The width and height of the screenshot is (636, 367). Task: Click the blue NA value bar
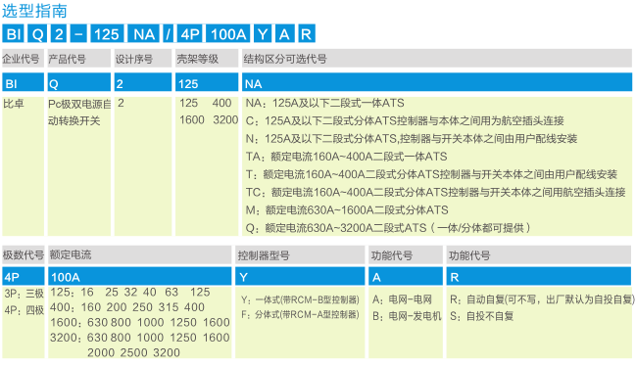pyautogui.click(x=437, y=82)
